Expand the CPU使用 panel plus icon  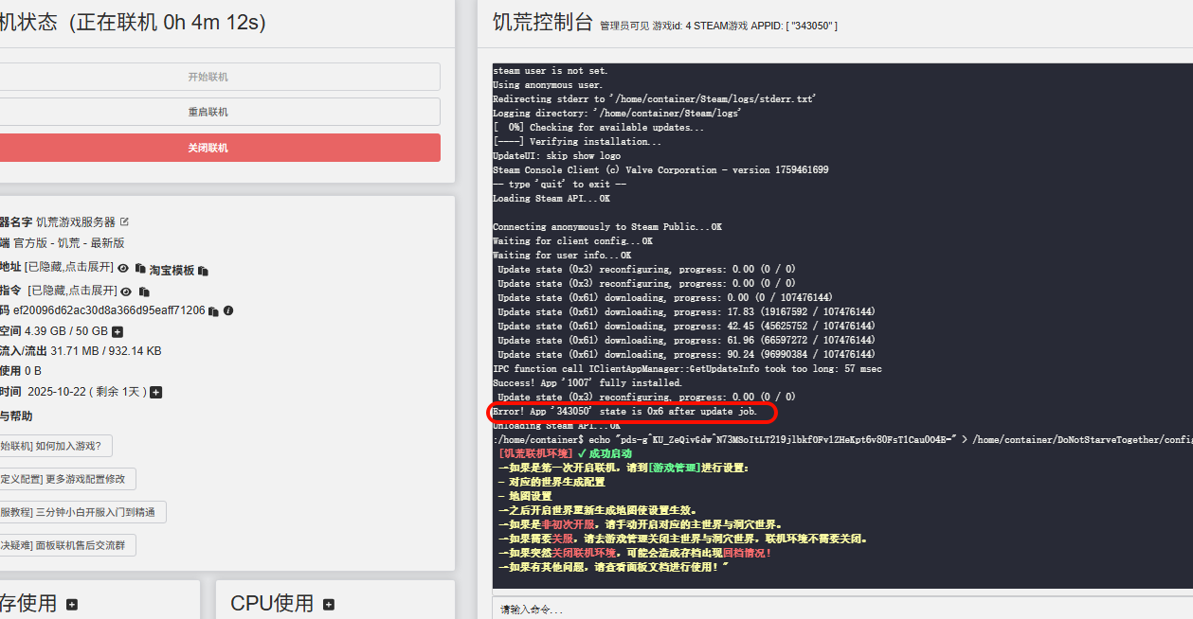point(329,604)
